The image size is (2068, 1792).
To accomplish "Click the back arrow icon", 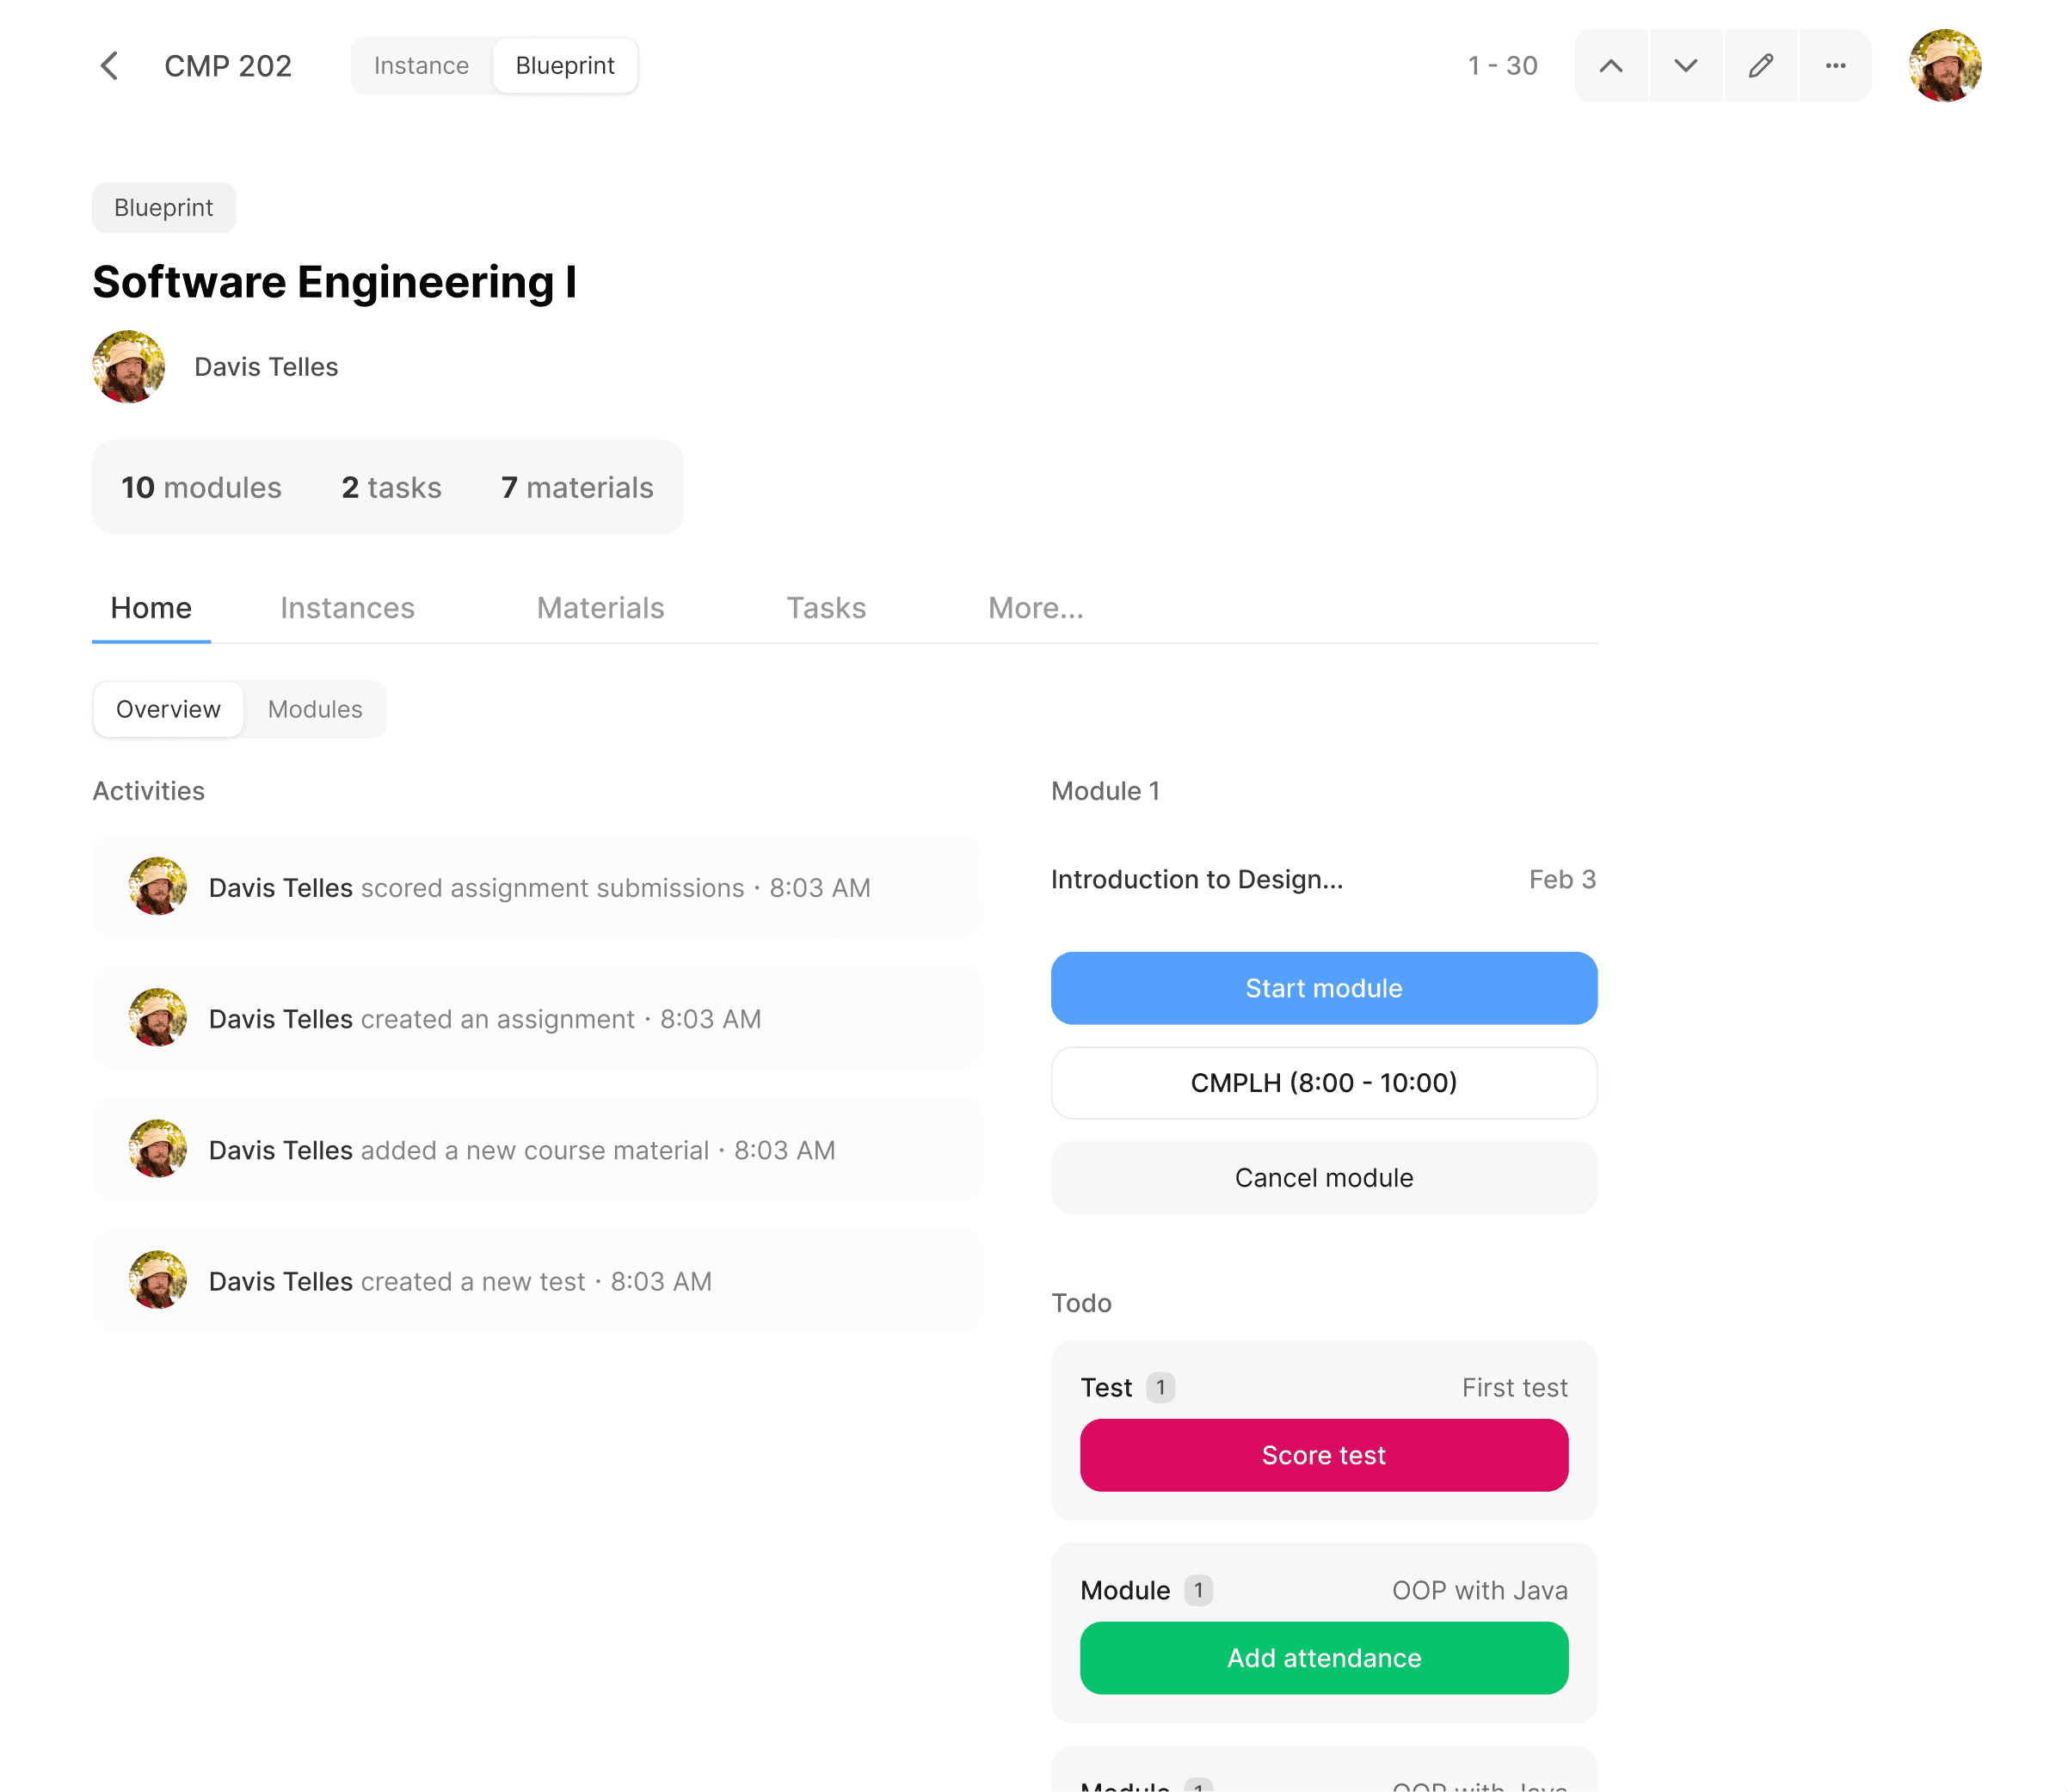I will click(110, 66).
